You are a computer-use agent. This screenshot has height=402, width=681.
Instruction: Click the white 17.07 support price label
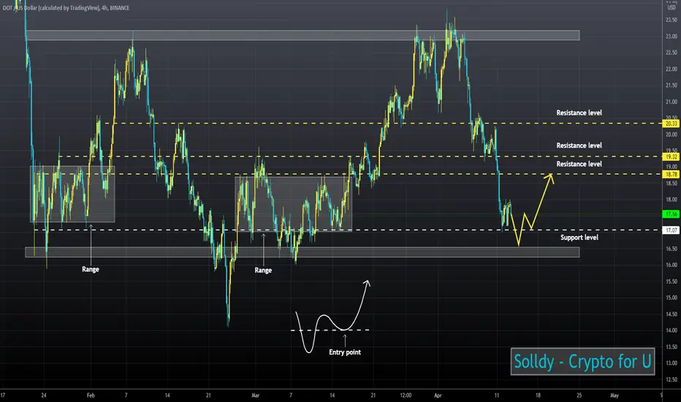click(x=671, y=230)
